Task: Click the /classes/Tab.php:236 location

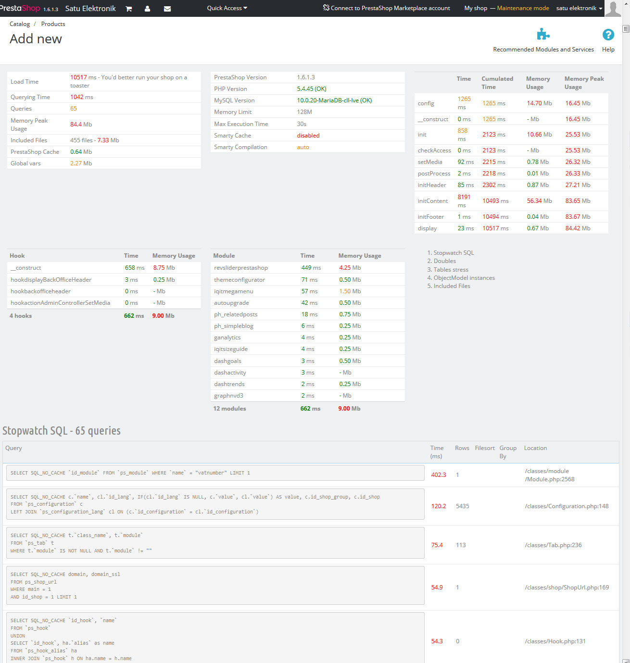Action: pyautogui.click(x=553, y=545)
